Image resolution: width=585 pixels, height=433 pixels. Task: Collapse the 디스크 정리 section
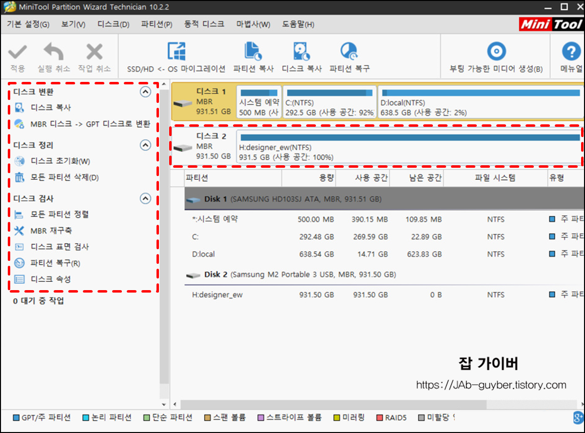coord(145,145)
